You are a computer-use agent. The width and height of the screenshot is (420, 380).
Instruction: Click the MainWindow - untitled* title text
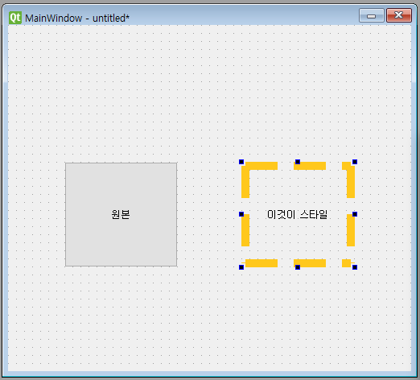tap(77, 19)
